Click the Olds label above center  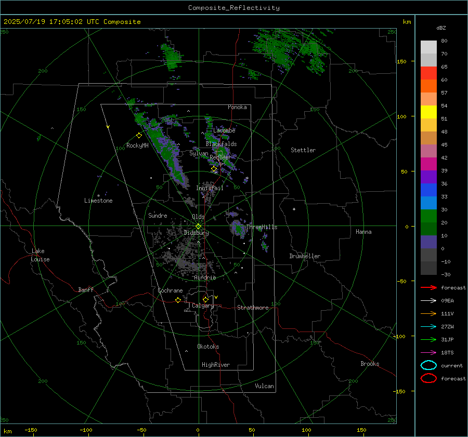pyautogui.click(x=198, y=217)
